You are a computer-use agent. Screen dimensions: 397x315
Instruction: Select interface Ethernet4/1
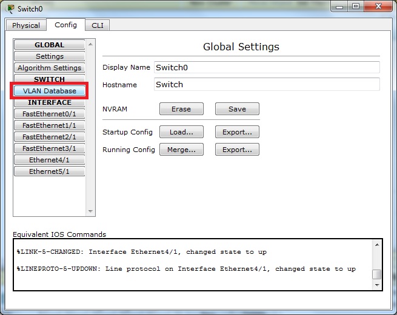click(x=49, y=160)
